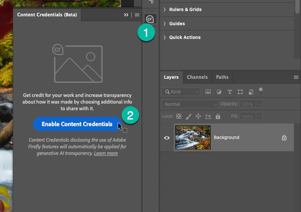Screen dimensions: 301x212
Task: Open the Opacity slider dropdown arrow
Action: point(259,104)
